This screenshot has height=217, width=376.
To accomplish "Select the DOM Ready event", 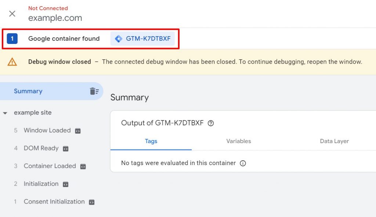I will click(41, 148).
